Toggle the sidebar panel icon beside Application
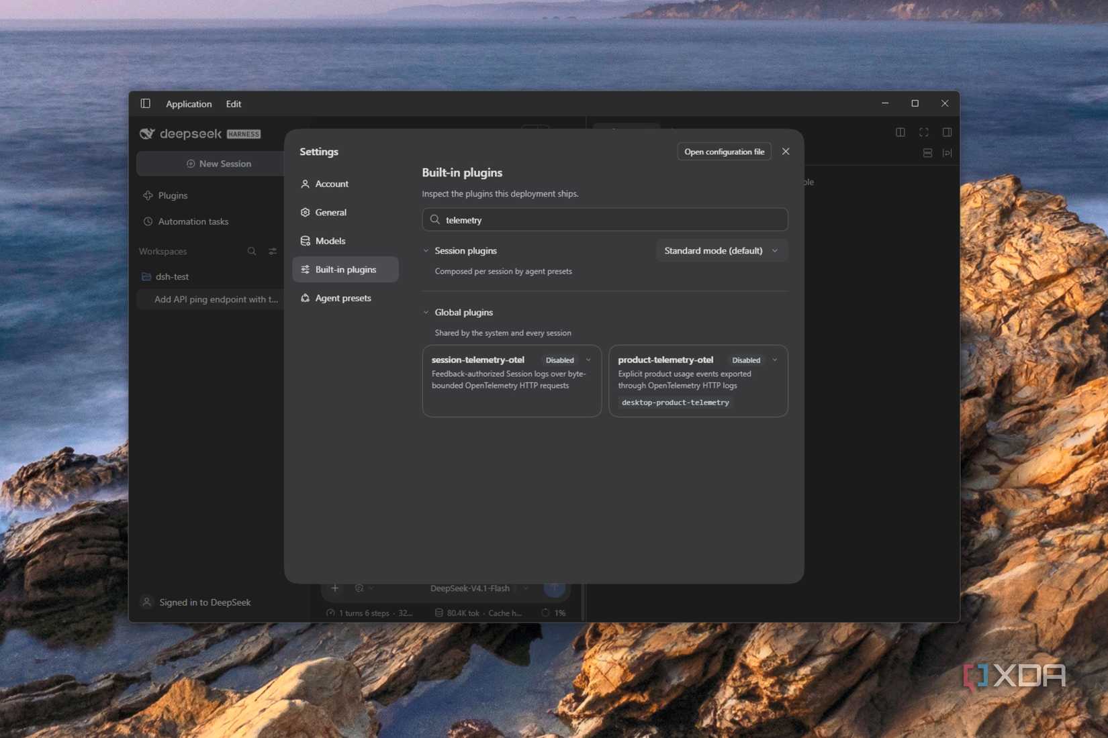1108x738 pixels. pos(145,103)
